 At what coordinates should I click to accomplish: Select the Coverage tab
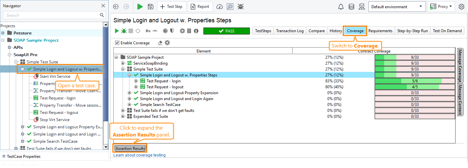click(x=355, y=31)
